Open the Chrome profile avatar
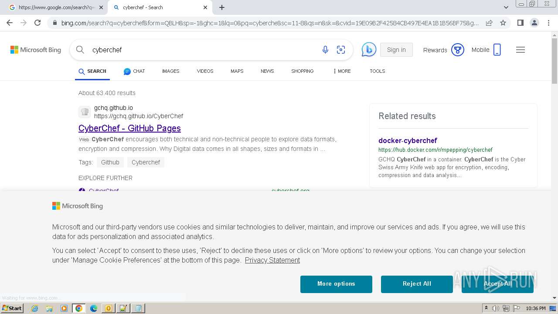 pos(534,23)
